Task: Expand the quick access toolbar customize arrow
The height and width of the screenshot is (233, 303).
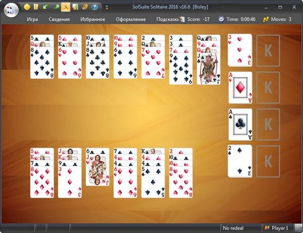Action: tap(107, 8)
